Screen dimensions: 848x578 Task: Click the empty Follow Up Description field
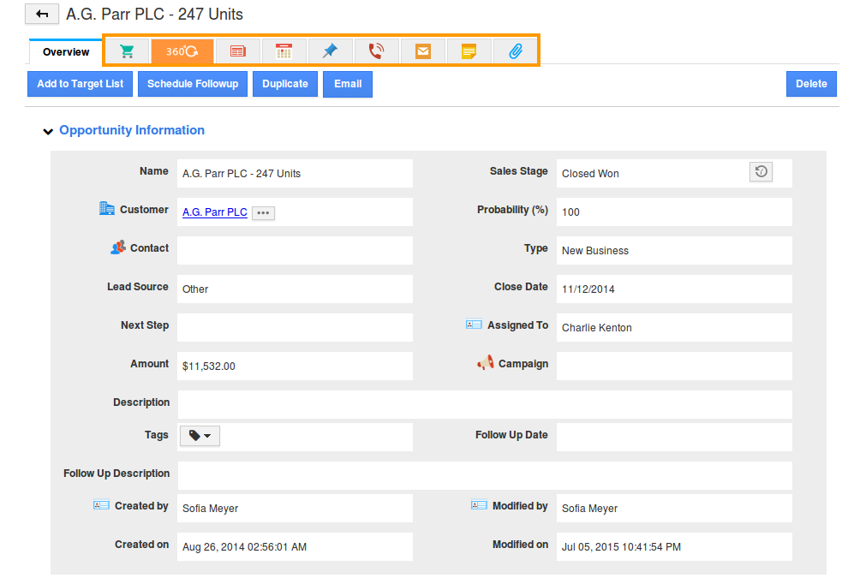tap(485, 476)
